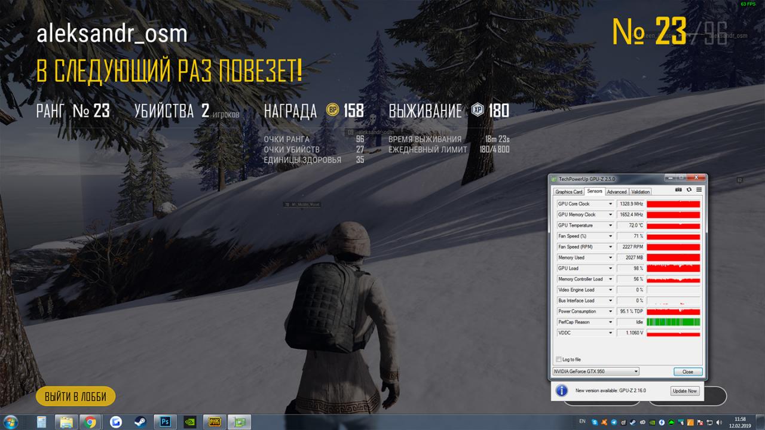Open the Calculator taskbar icon
Image resolution: width=765 pixels, height=430 pixels.
pyautogui.click(x=41, y=422)
